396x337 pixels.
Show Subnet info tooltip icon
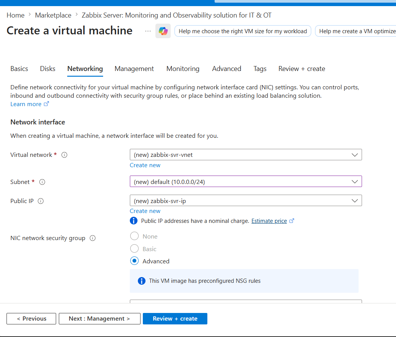click(x=42, y=182)
